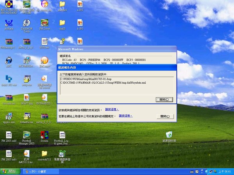The image size is (234, 175).
Task: Click the error report contents title bar
Action: pyautogui.click(x=117, y=68)
